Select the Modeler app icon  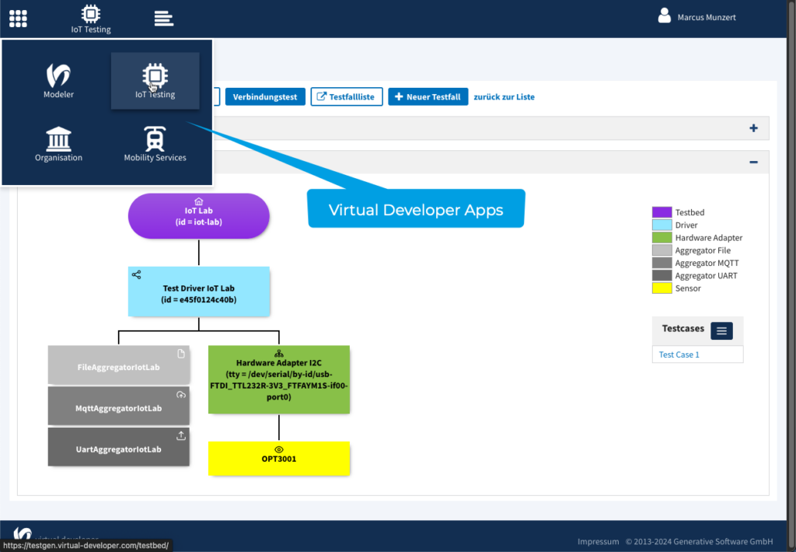click(x=58, y=78)
